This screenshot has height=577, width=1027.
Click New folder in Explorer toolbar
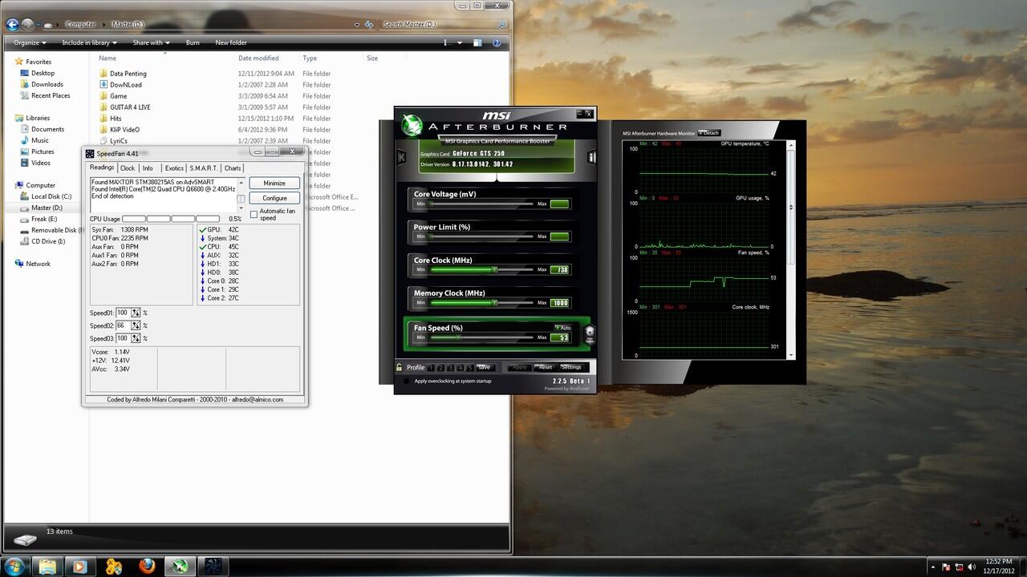click(x=231, y=42)
